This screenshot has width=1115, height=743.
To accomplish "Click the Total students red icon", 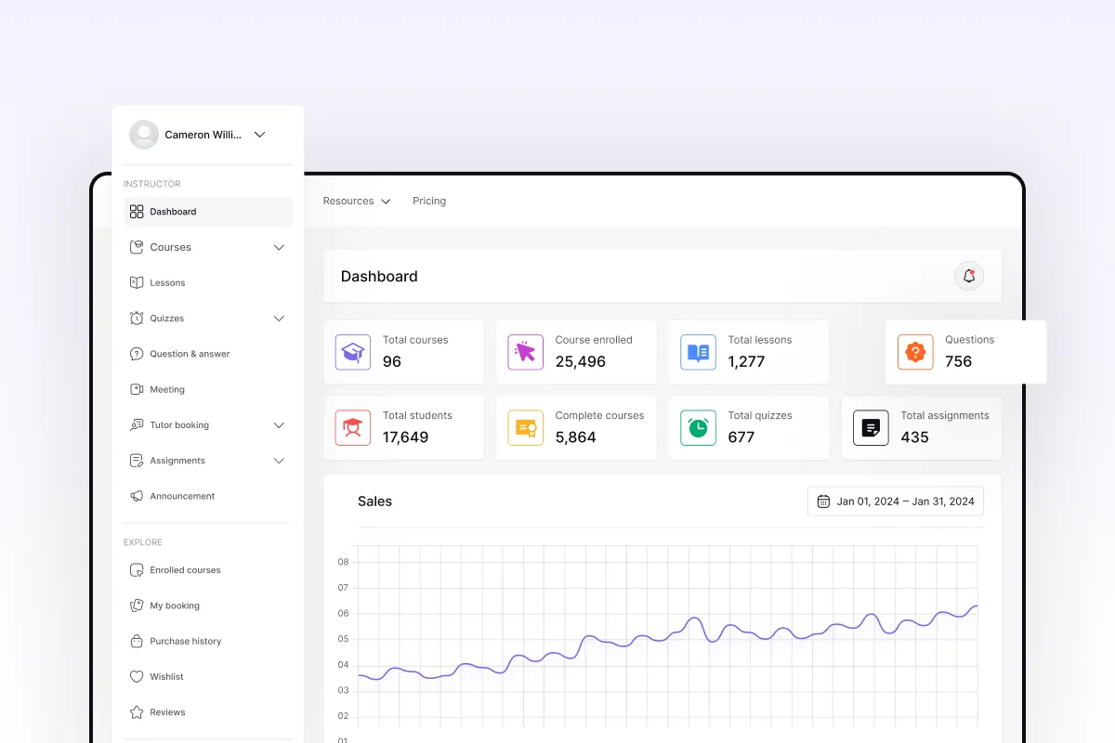I will (x=352, y=427).
